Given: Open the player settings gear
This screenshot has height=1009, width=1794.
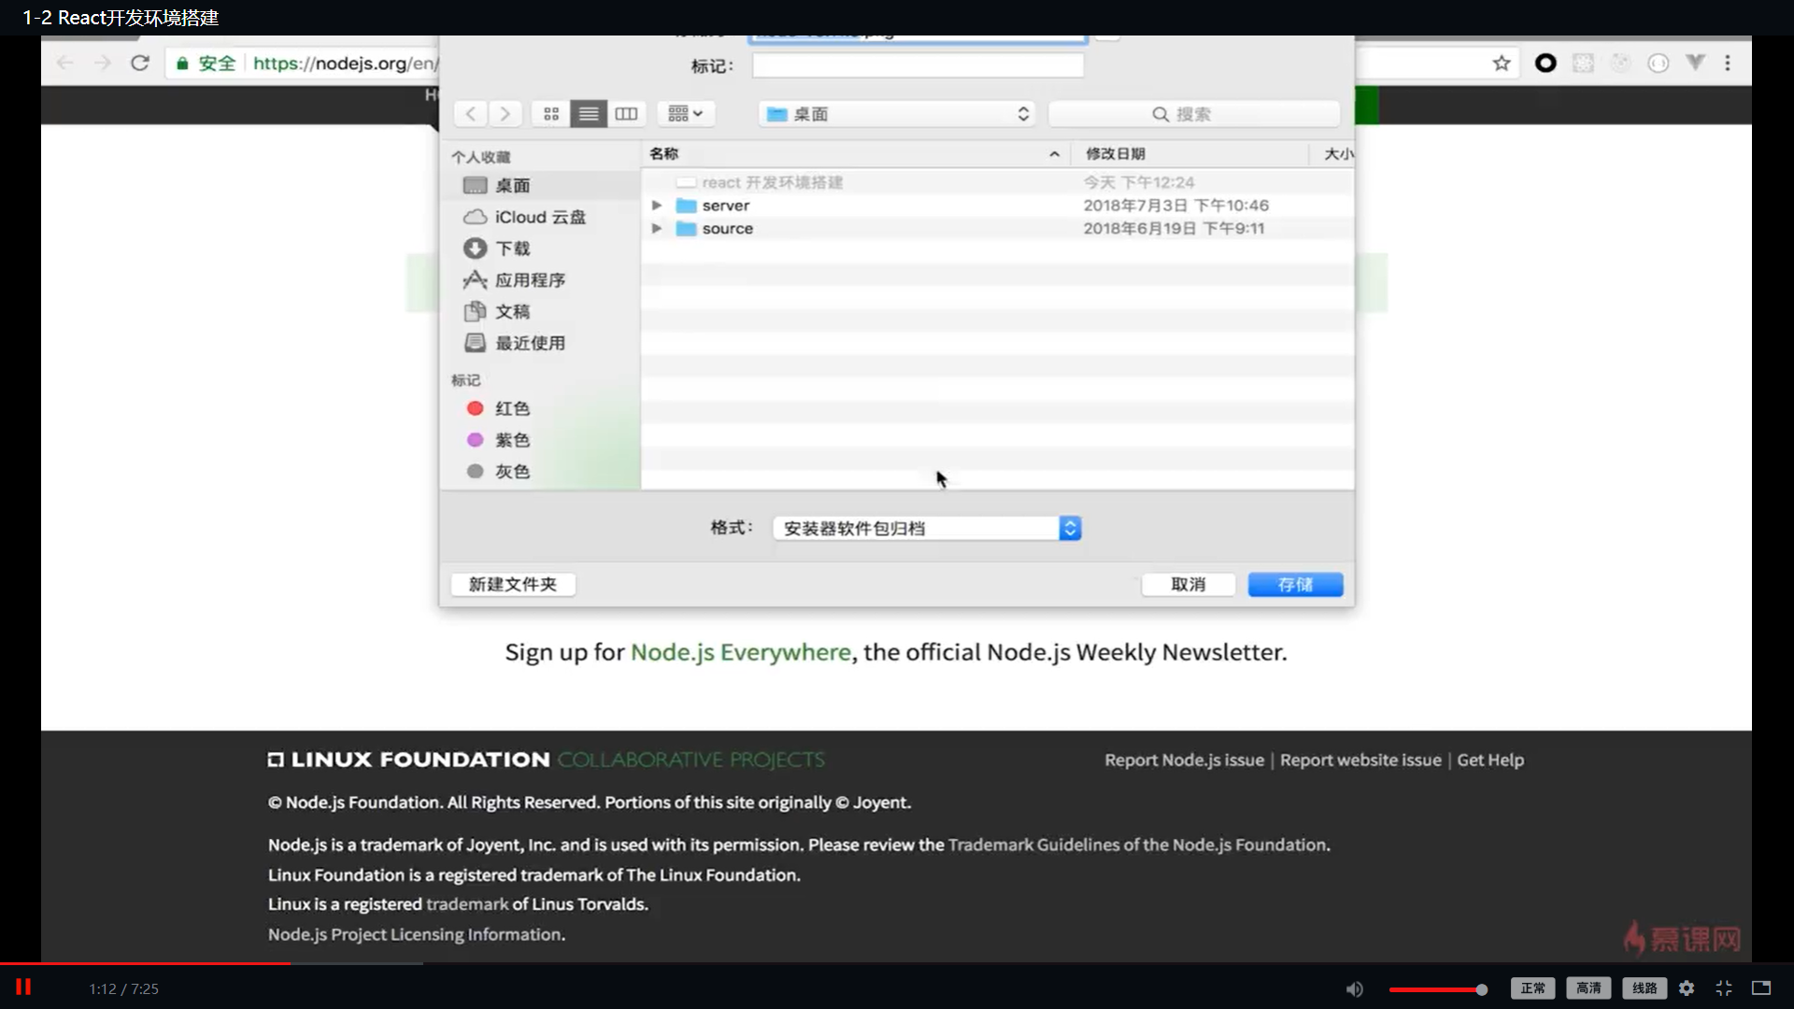Looking at the screenshot, I should click(1687, 988).
